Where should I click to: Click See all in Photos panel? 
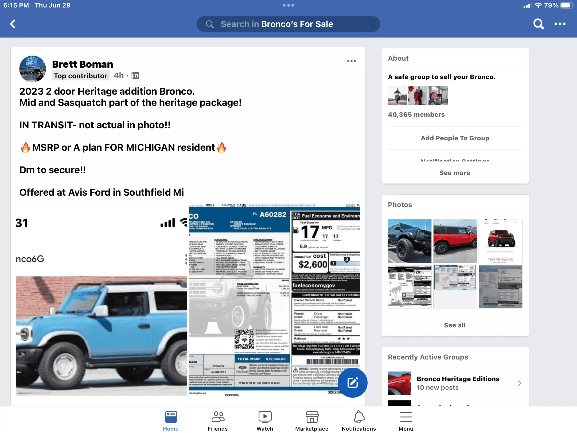[x=455, y=325]
